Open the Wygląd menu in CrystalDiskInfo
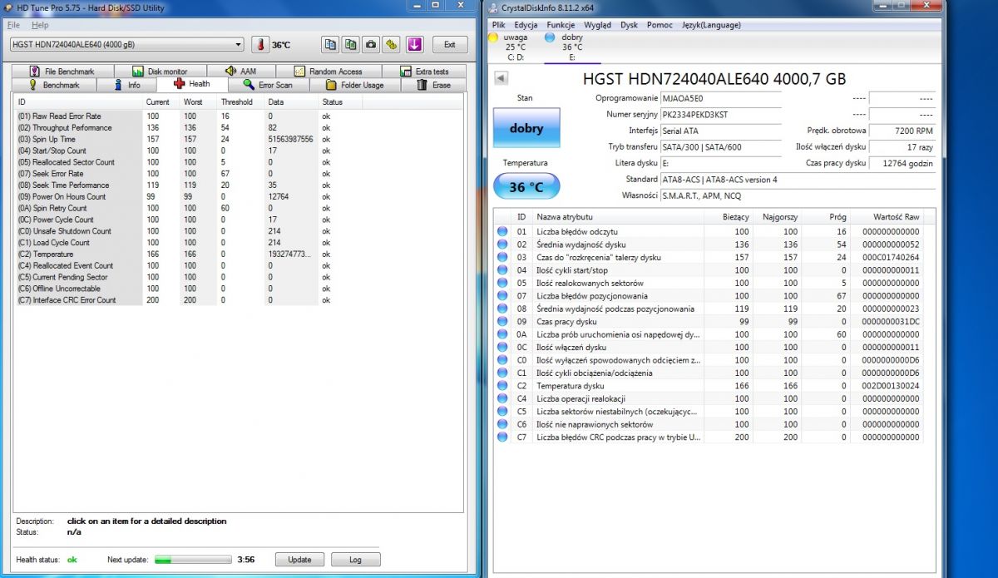 597,25
